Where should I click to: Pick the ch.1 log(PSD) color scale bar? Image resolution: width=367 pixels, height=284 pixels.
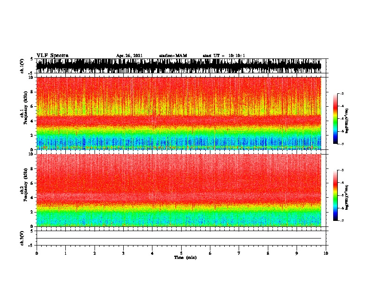pyautogui.click(x=335, y=119)
